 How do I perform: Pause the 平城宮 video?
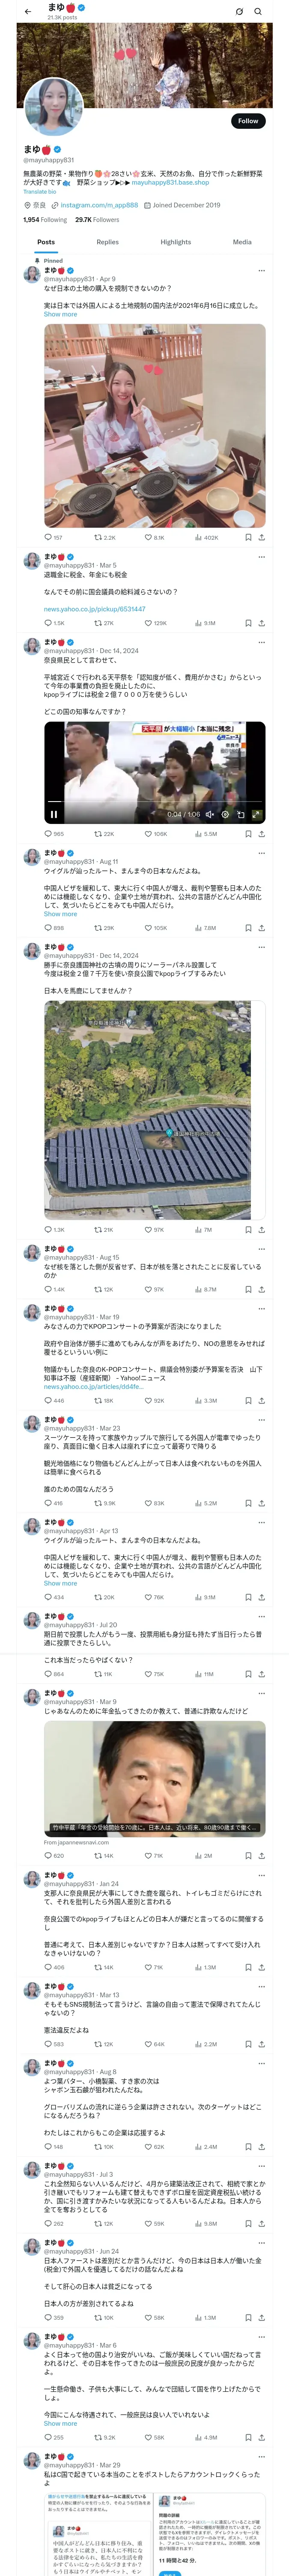point(54,814)
